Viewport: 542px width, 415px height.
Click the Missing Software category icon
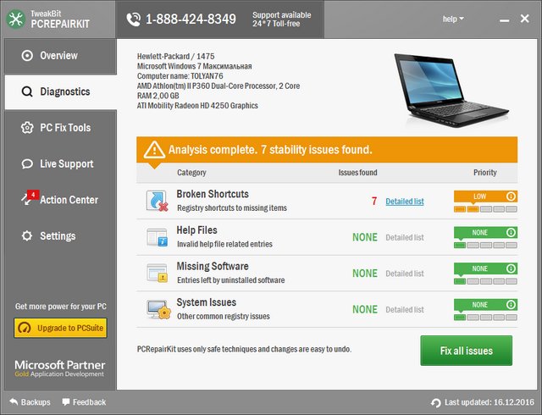click(x=158, y=274)
